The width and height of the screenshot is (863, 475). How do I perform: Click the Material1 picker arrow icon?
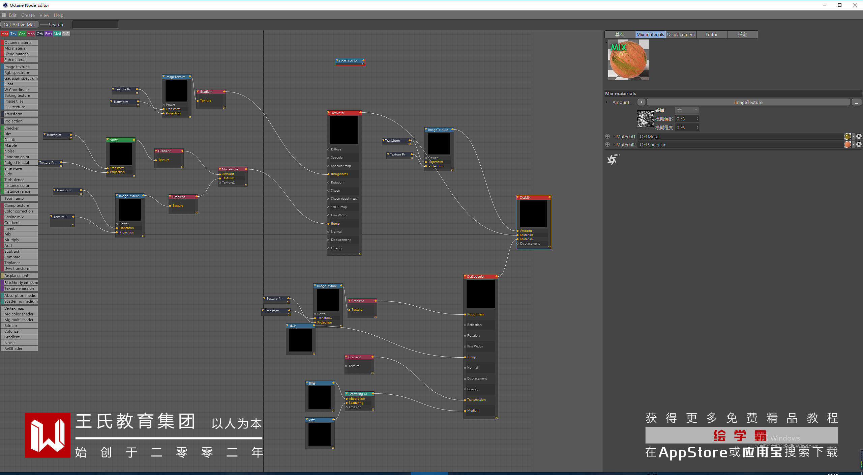tap(859, 136)
